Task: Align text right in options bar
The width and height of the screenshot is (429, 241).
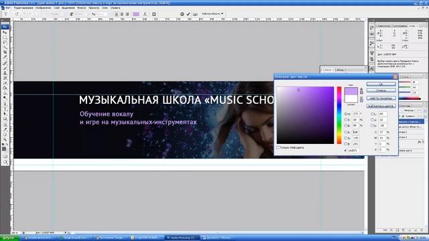Action: [x=127, y=14]
